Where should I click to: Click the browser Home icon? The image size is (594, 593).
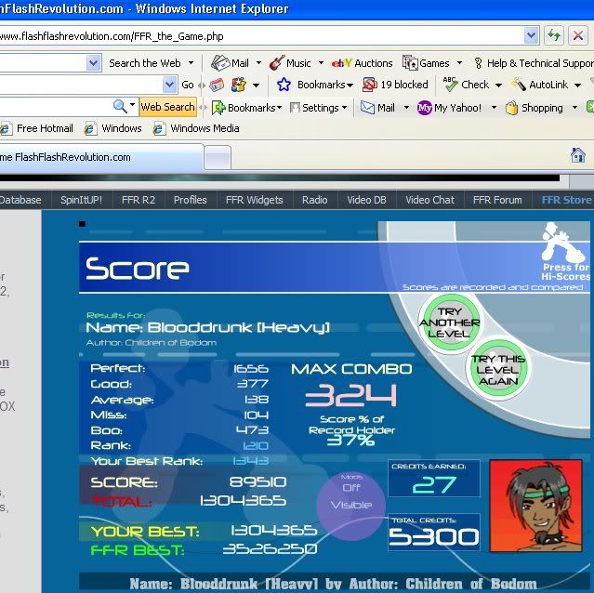pyautogui.click(x=577, y=155)
